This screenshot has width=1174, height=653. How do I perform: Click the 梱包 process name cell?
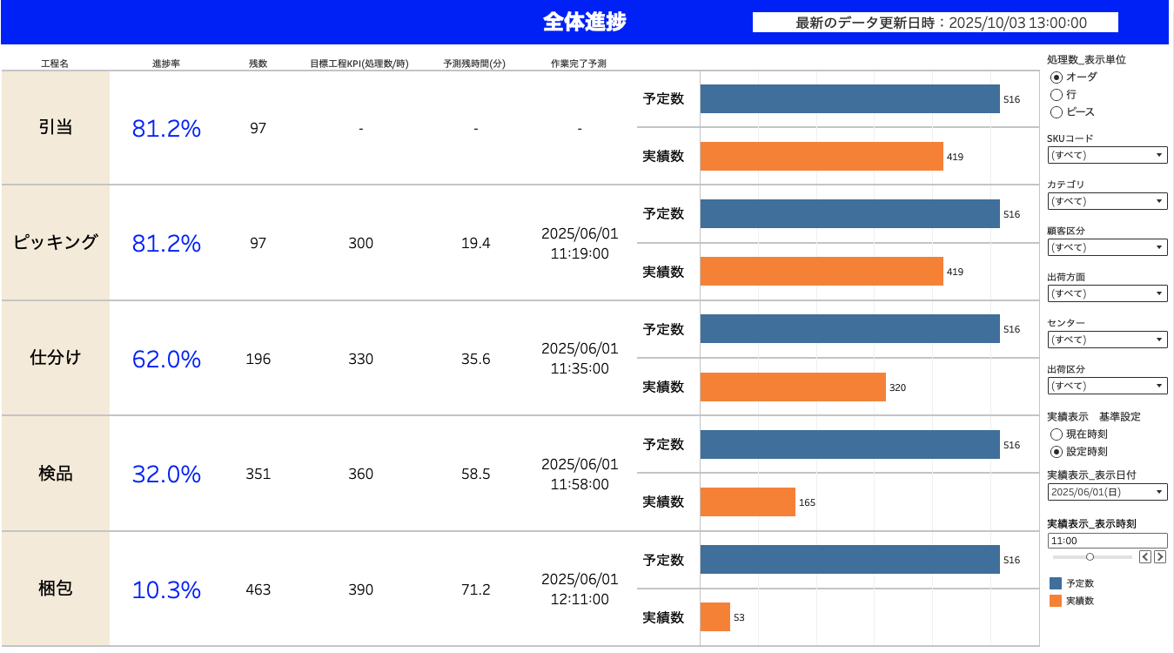pos(56,589)
